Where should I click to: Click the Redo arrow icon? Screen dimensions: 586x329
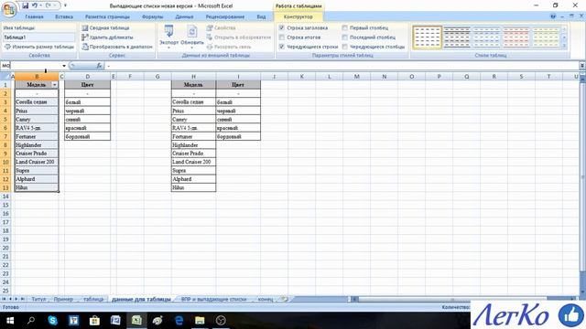click(x=49, y=5)
